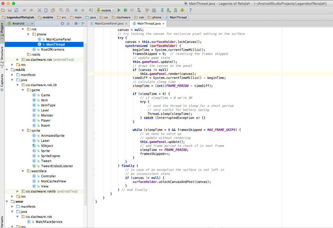This screenshot has height=228, width=333.
Task: Click scroll-from-source target icon in project panel
Action: click(x=62, y=24)
